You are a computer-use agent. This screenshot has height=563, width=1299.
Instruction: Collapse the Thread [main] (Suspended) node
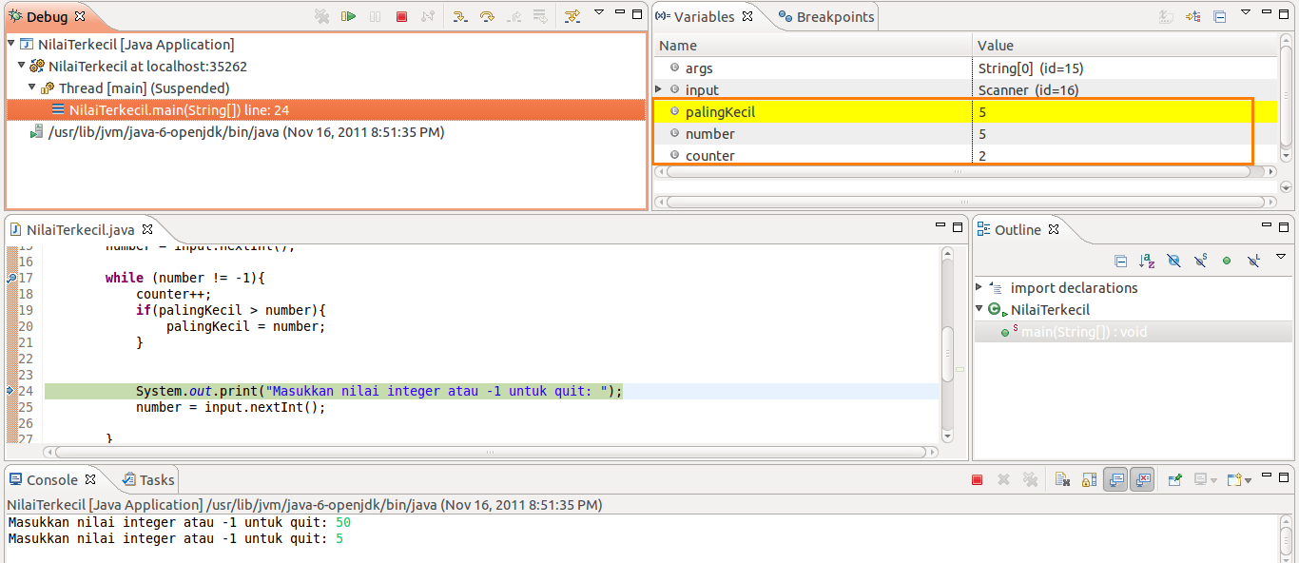coord(32,87)
